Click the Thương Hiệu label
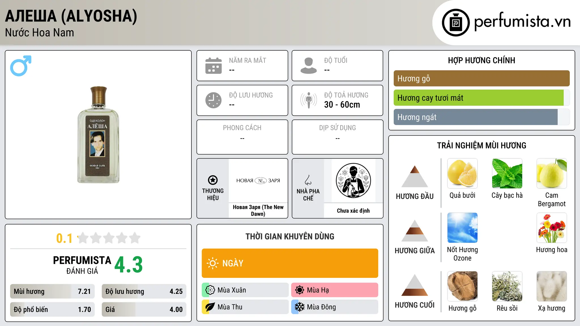 point(213,194)
